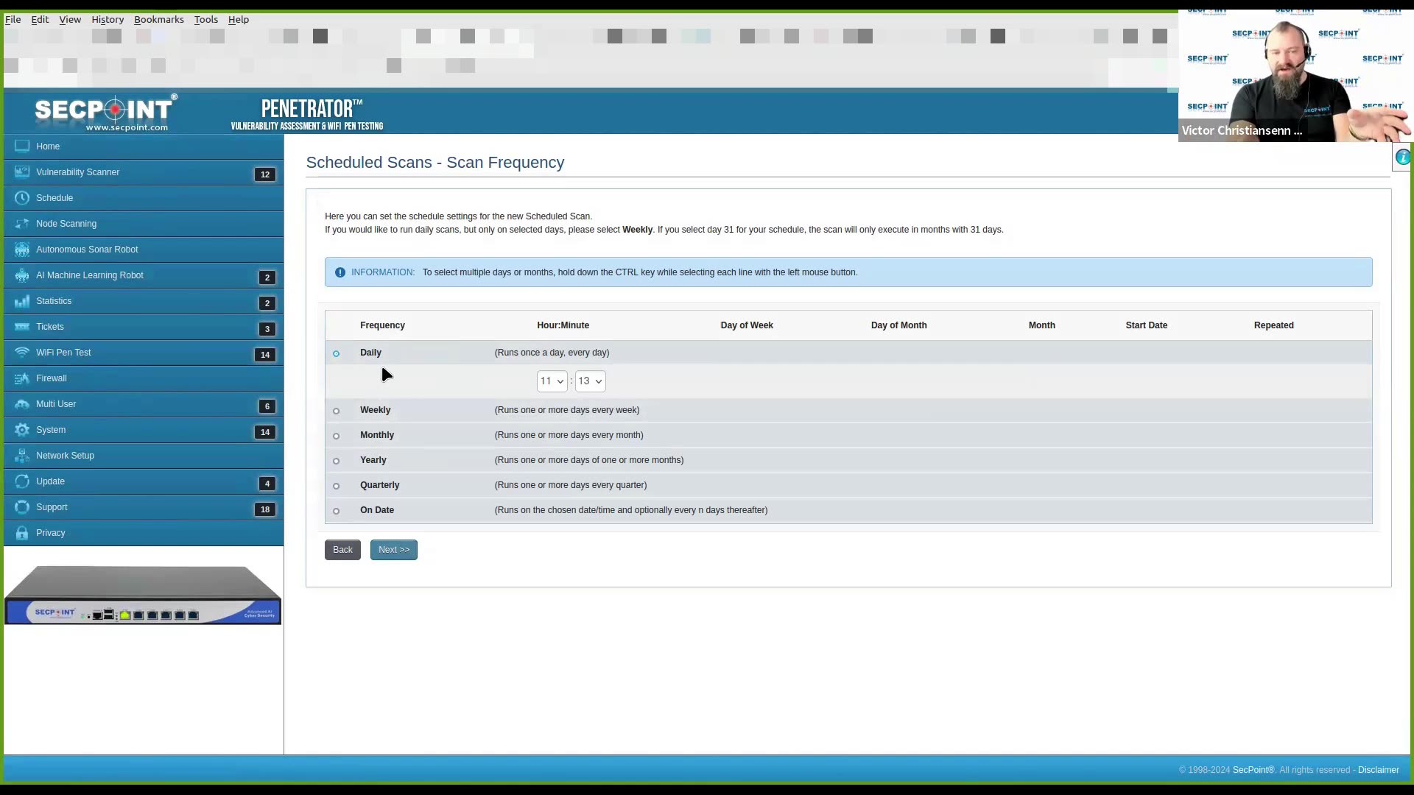Expand the Bookmarks menu

(158, 19)
